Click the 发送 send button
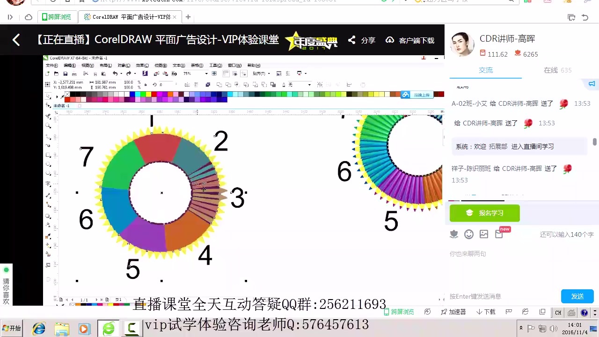This screenshot has height=337, width=599. [x=577, y=296]
